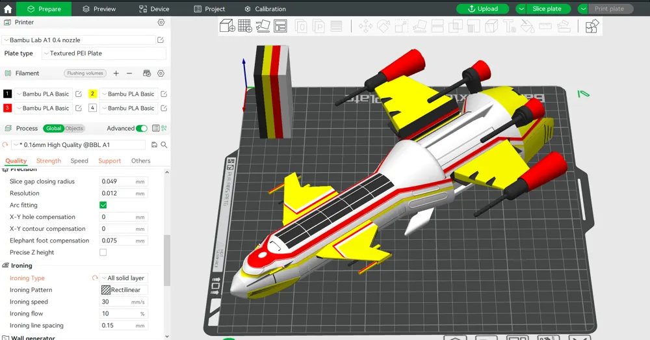Toggle the Advanced settings switch
Viewport: 650px width, 340px height.
[141, 129]
